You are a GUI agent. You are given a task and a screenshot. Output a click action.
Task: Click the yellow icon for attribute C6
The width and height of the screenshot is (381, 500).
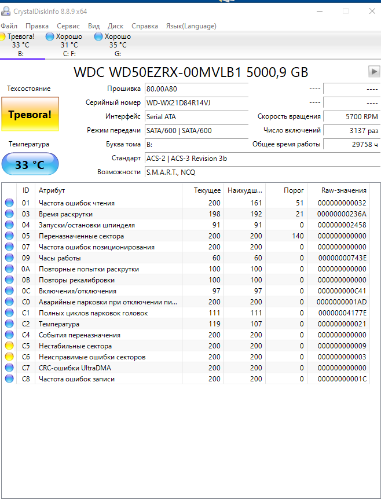[9, 357]
